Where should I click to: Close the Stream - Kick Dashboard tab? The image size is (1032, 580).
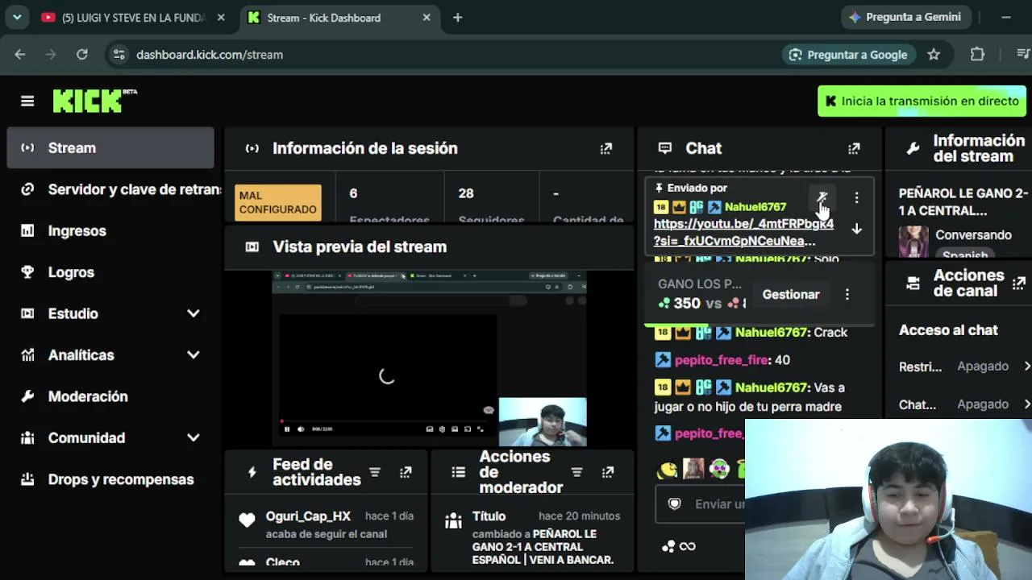click(x=427, y=18)
